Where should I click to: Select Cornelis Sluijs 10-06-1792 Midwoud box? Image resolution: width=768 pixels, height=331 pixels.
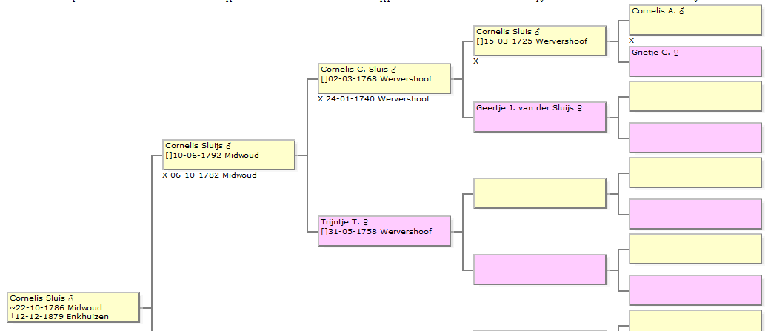(x=229, y=155)
